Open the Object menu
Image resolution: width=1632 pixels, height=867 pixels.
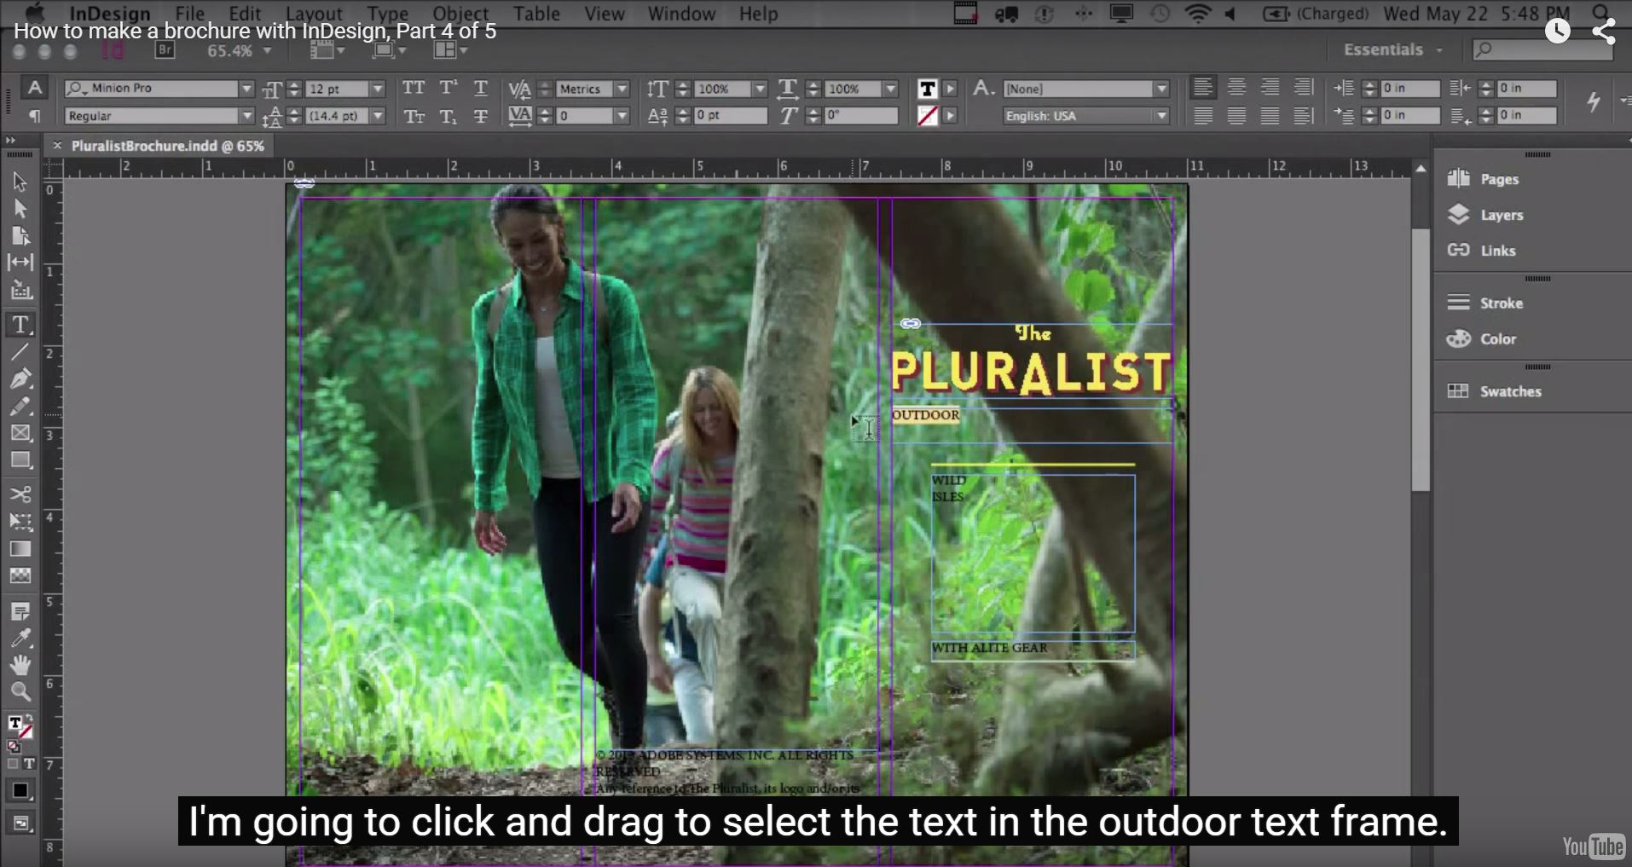(460, 14)
